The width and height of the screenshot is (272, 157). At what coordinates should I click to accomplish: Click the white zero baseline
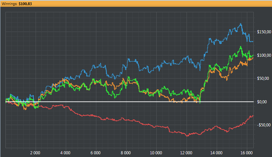click(x=129, y=102)
